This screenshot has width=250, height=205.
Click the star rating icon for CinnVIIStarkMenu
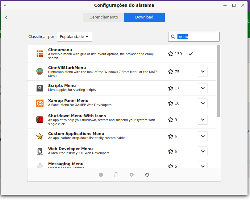[171, 72]
